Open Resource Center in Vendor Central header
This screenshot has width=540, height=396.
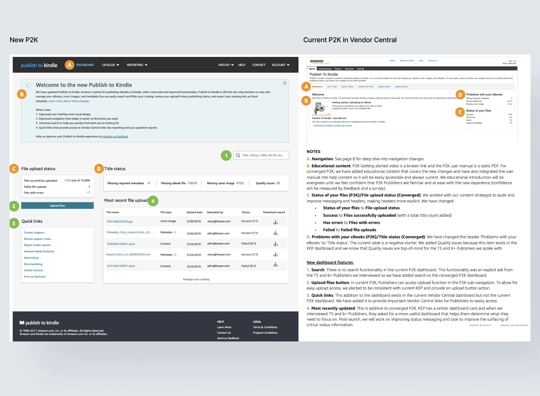[407, 60]
